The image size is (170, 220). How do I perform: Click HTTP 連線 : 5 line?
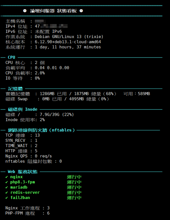pyautogui.click(x=21, y=151)
